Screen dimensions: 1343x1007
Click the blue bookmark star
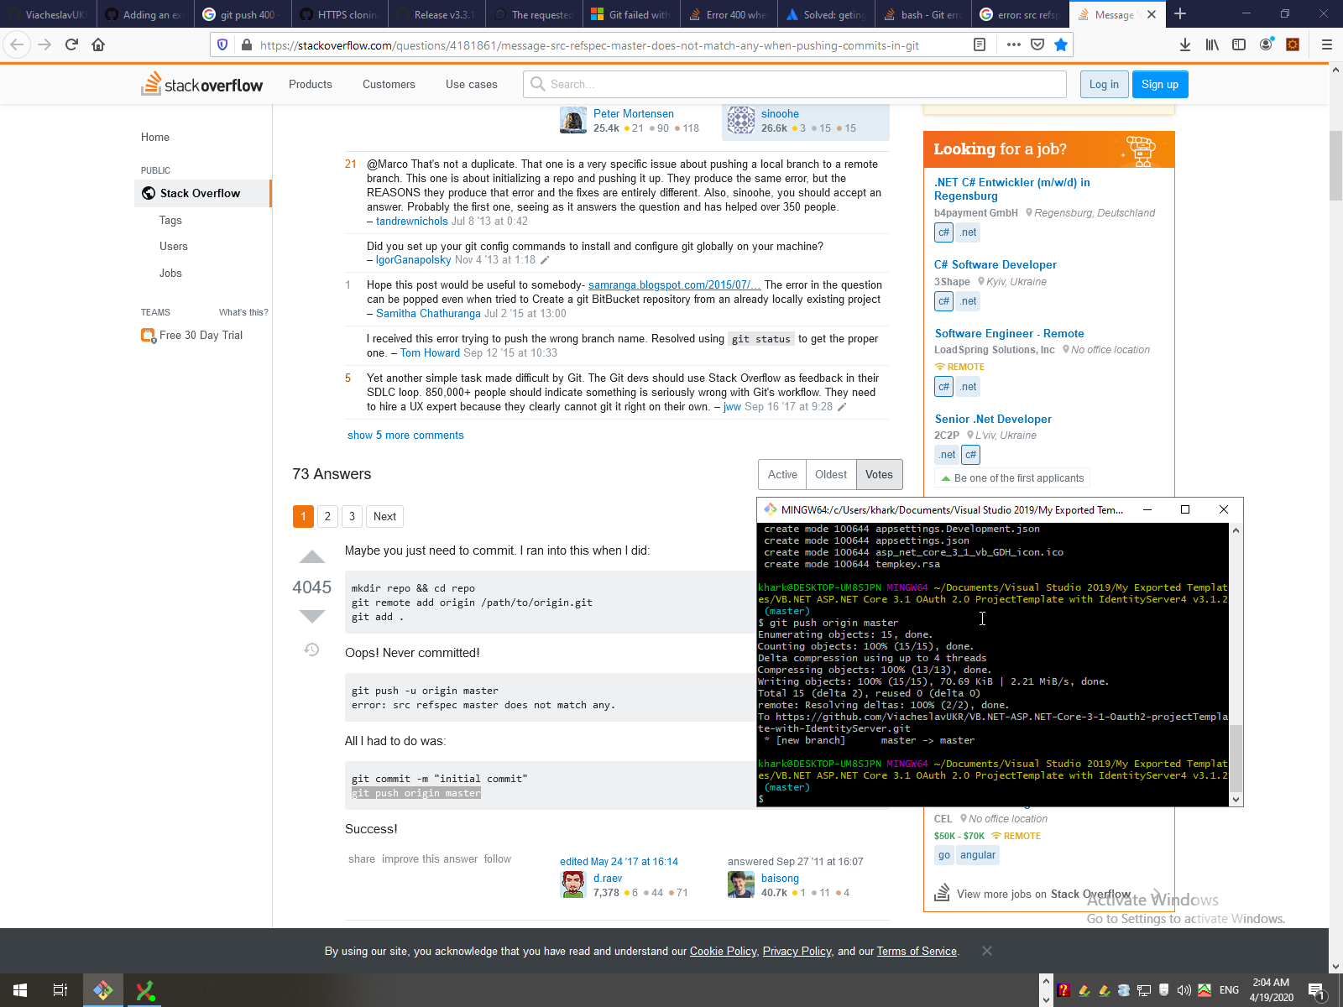(1061, 44)
